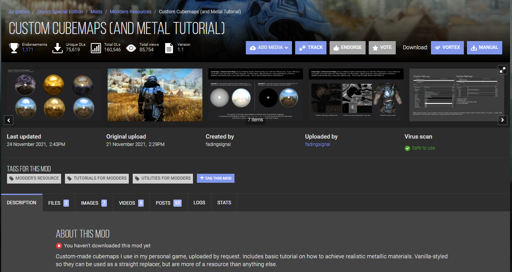Show the previous gallery image
512x272 pixels.
click(9, 120)
